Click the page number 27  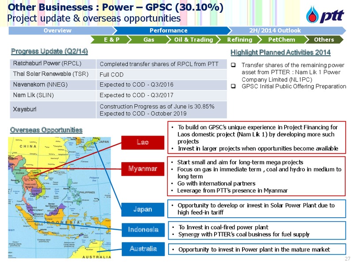[347, 259]
